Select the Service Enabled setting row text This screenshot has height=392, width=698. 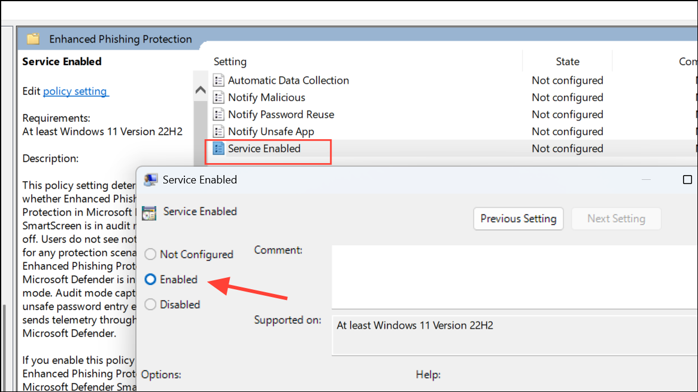point(265,148)
